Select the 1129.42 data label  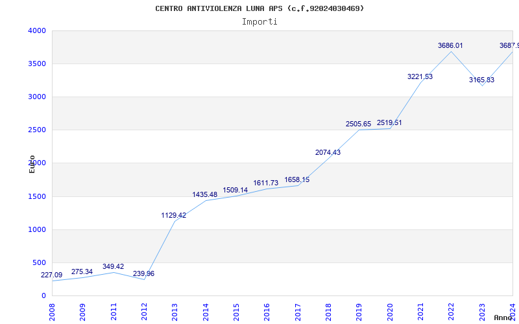pos(174,216)
